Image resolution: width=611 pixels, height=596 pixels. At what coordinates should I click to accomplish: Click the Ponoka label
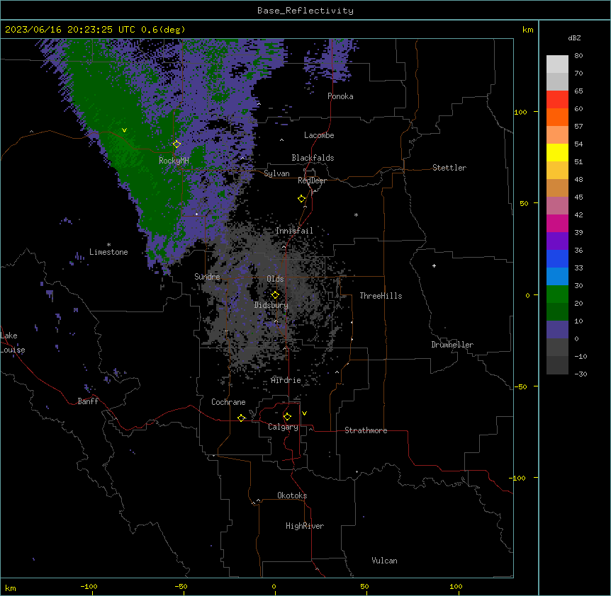tap(340, 96)
